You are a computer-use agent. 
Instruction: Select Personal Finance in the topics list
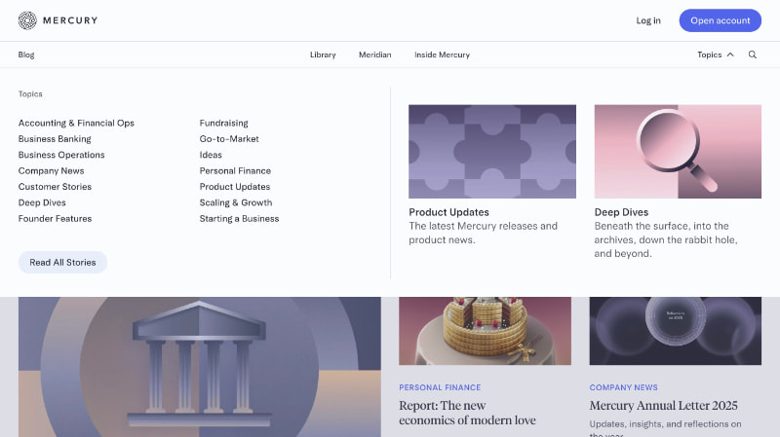click(235, 171)
